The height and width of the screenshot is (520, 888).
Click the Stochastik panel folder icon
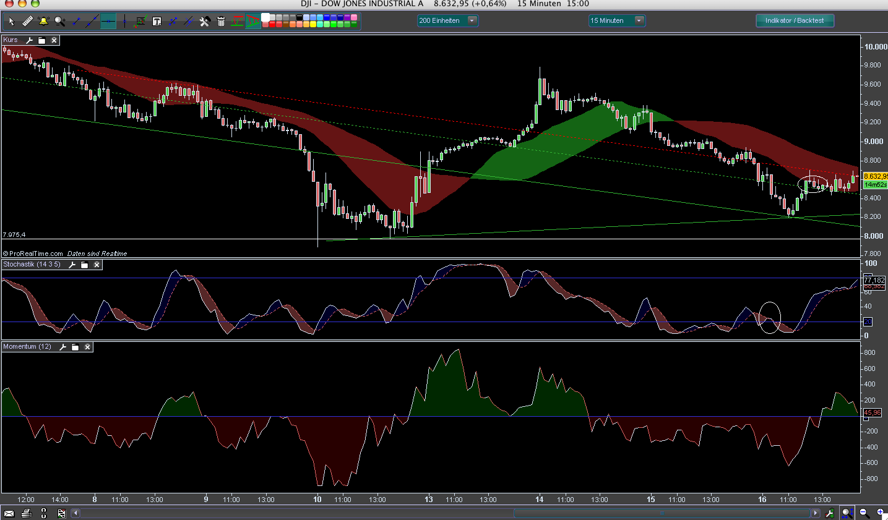(84, 265)
